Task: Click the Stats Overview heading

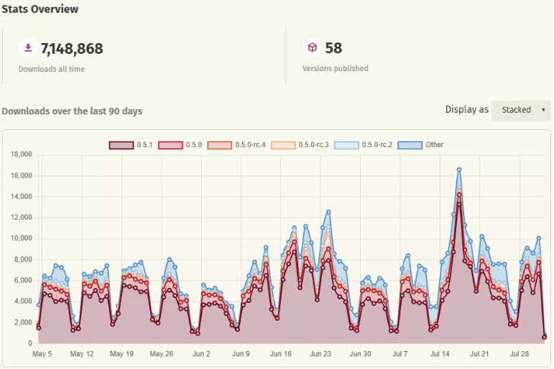Action: (40, 9)
